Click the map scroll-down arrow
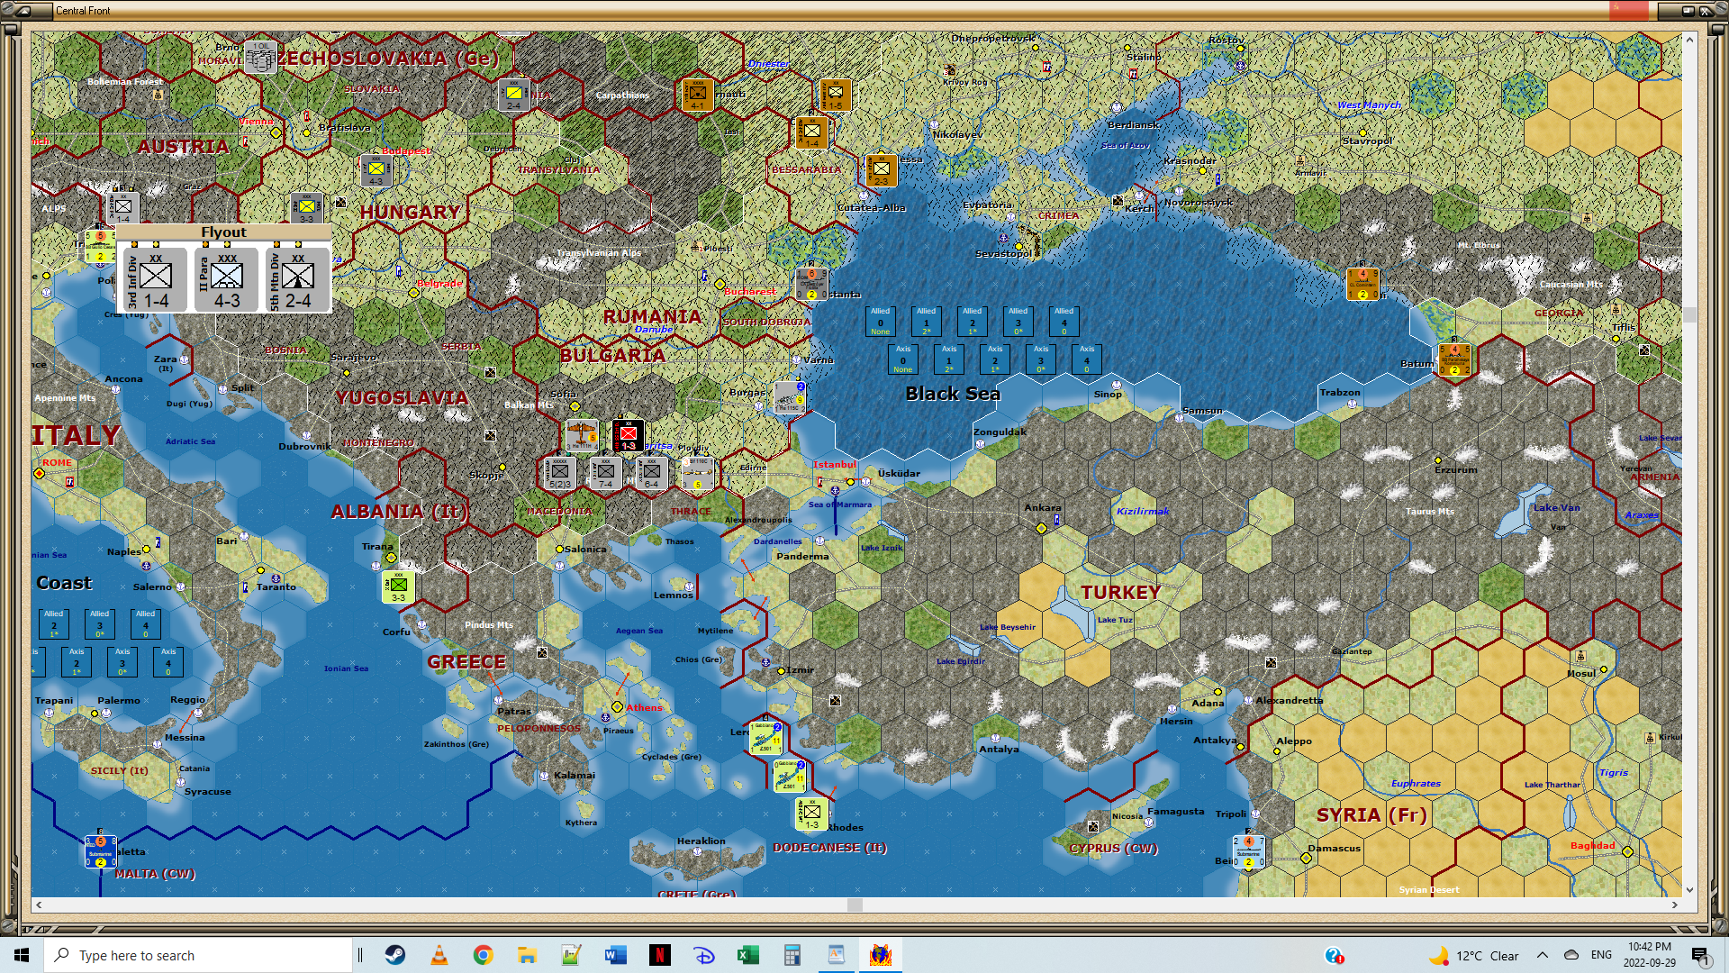1729x973 pixels. point(1689,889)
